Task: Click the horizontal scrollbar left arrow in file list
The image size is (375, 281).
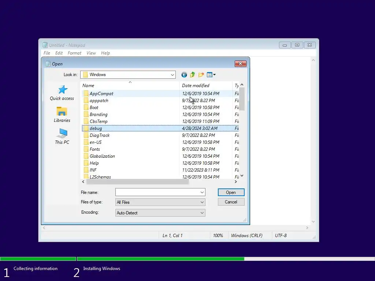Action: pos(83,181)
